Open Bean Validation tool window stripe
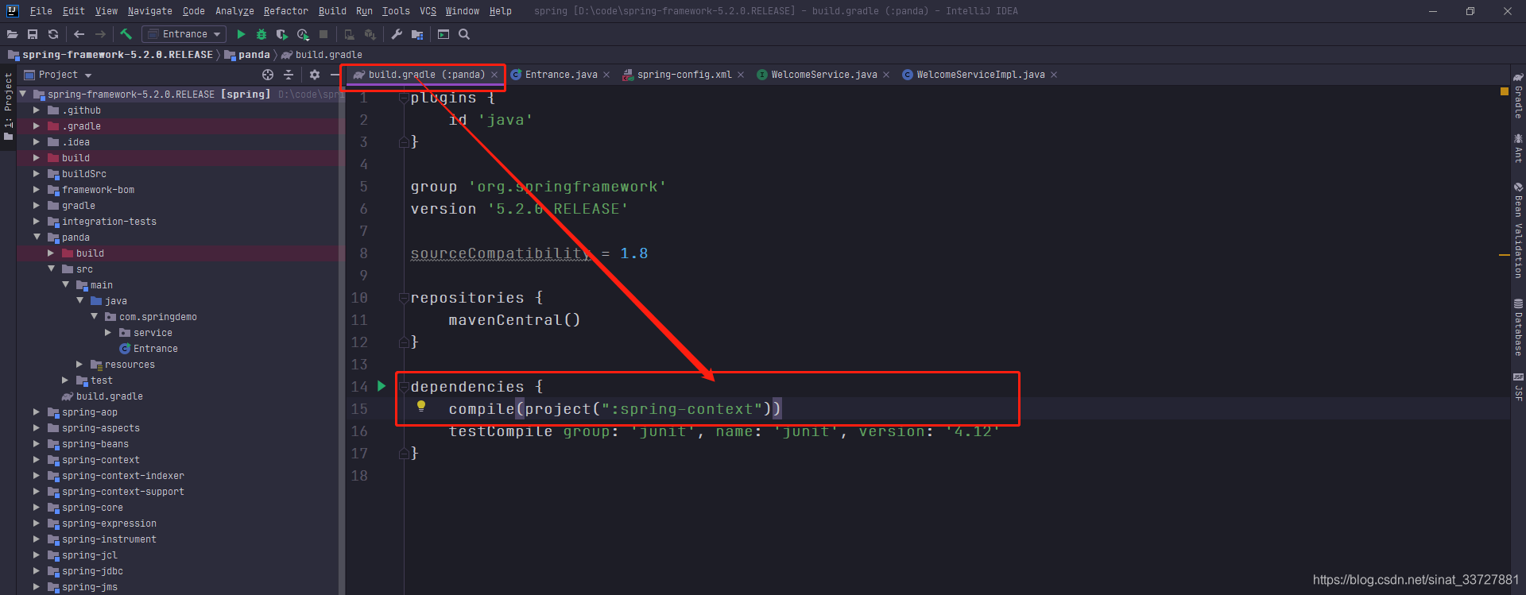This screenshot has height=595, width=1526. [x=1518, y=231]
